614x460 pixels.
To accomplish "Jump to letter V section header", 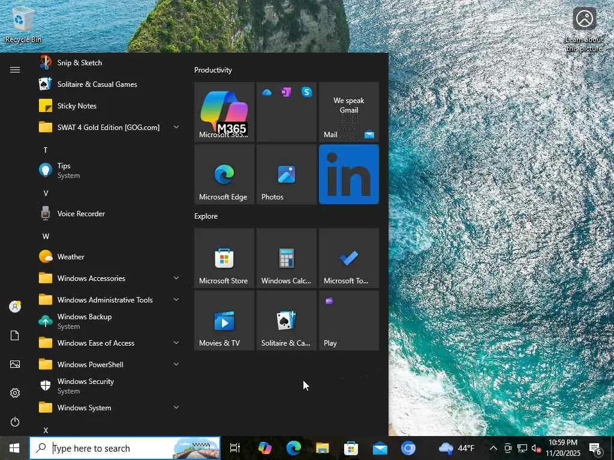I will (46, 193).
